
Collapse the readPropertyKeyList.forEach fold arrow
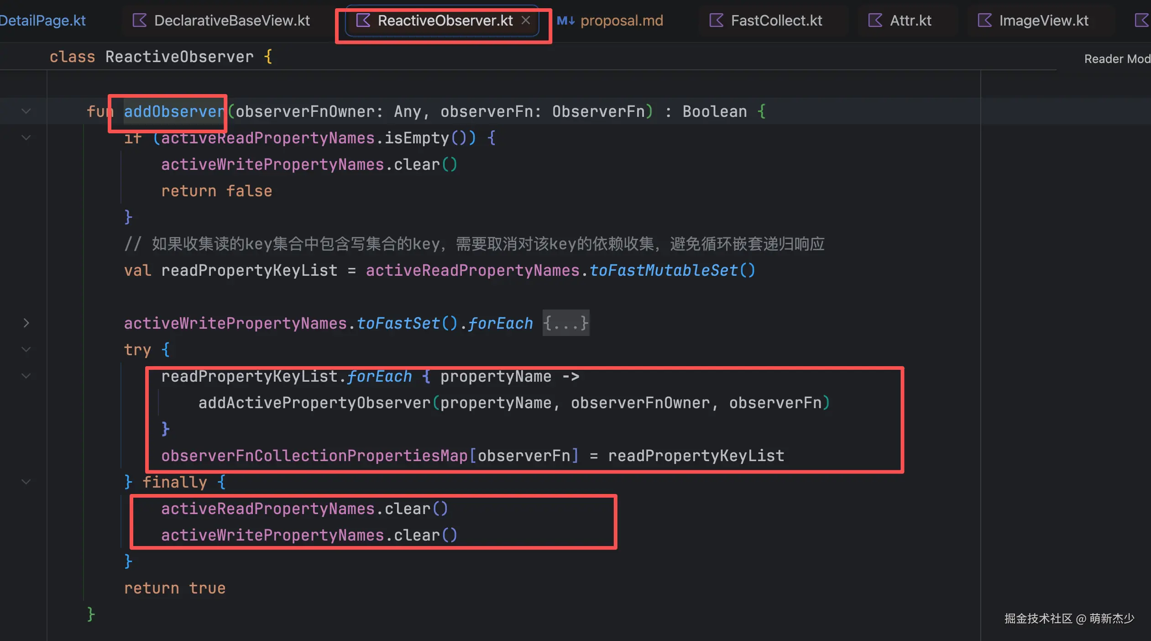pyautogui.click(x=26, y=376)
